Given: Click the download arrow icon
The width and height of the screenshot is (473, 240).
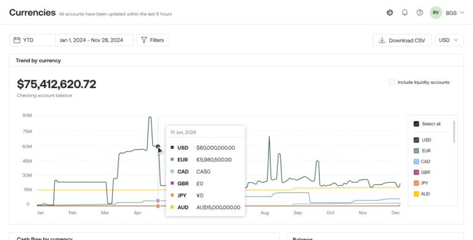Looking at the screenshot, I should click(x=382, y=40).
